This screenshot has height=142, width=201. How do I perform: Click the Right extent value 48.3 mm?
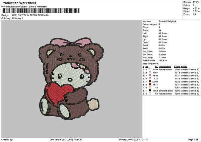[x=163, y=37]
